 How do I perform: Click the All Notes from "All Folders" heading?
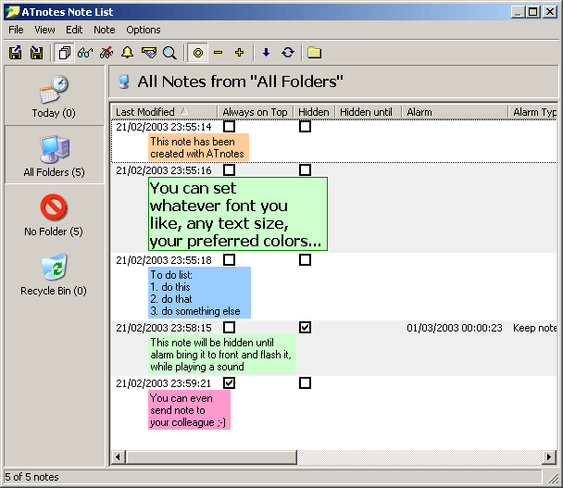click(240, 81)
